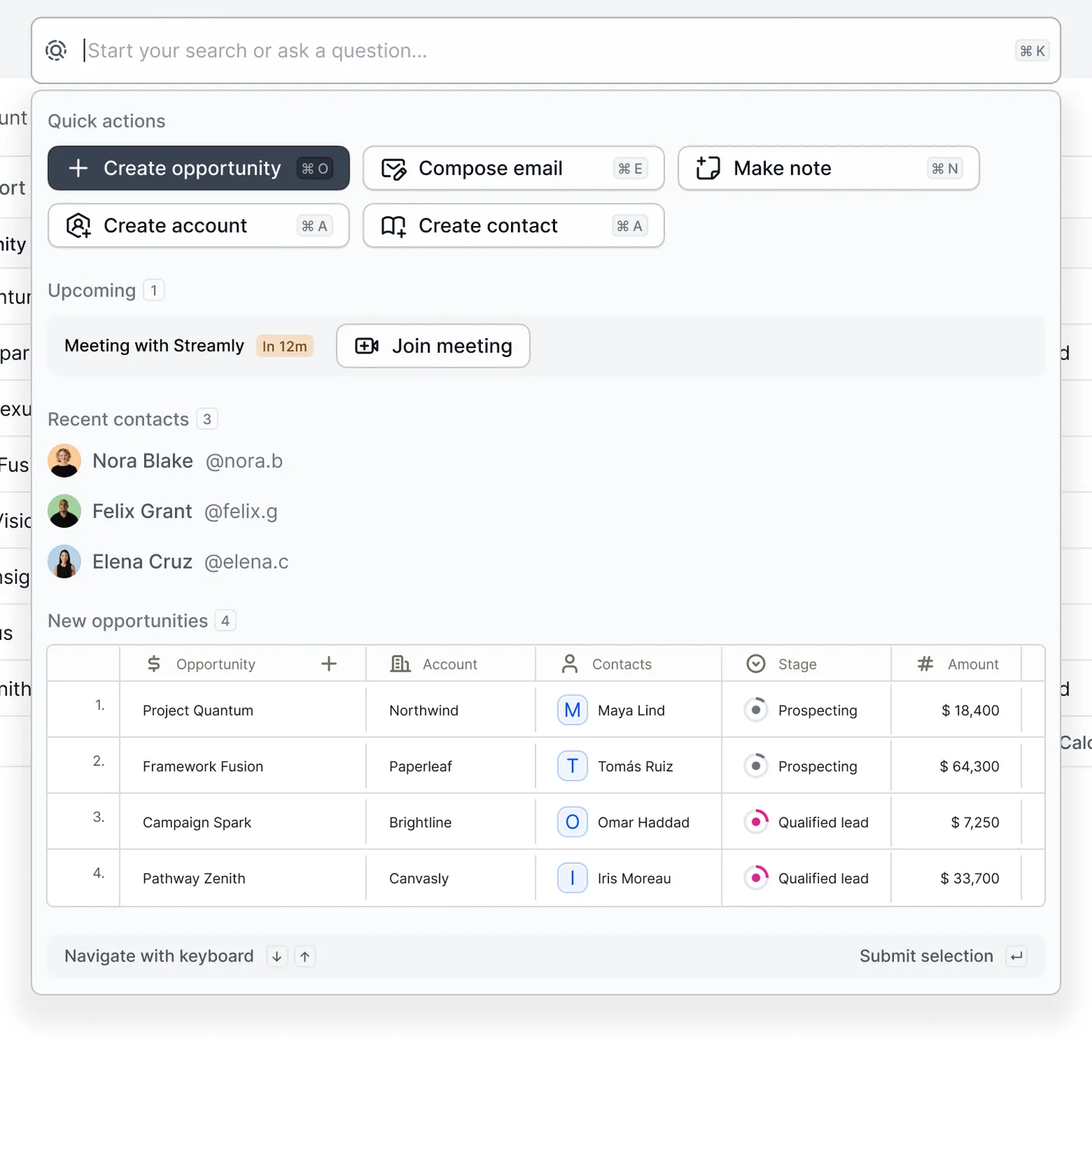This screenshot has width=1092, height=1176.
Task: Select Make note quick action
Action: tap(829, 168)
